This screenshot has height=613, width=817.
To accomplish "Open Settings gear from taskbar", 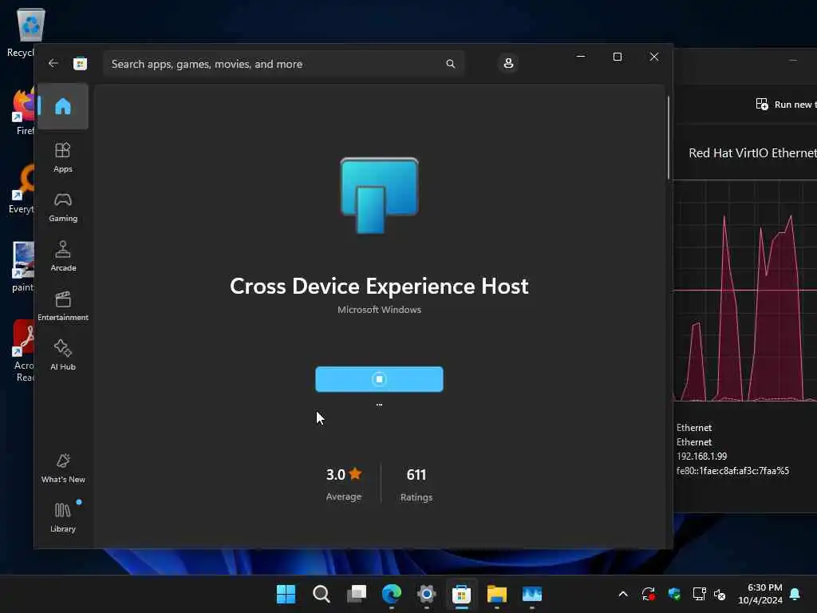I will [427, 594].
